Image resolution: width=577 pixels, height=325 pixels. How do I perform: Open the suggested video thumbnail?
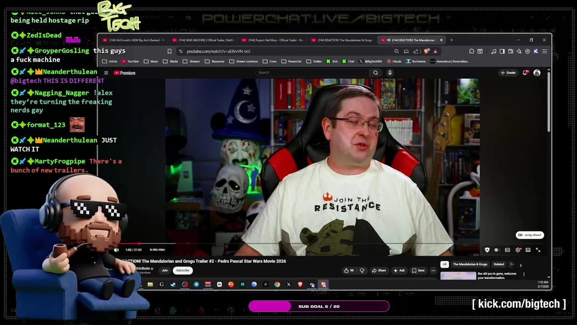(458, 276)
